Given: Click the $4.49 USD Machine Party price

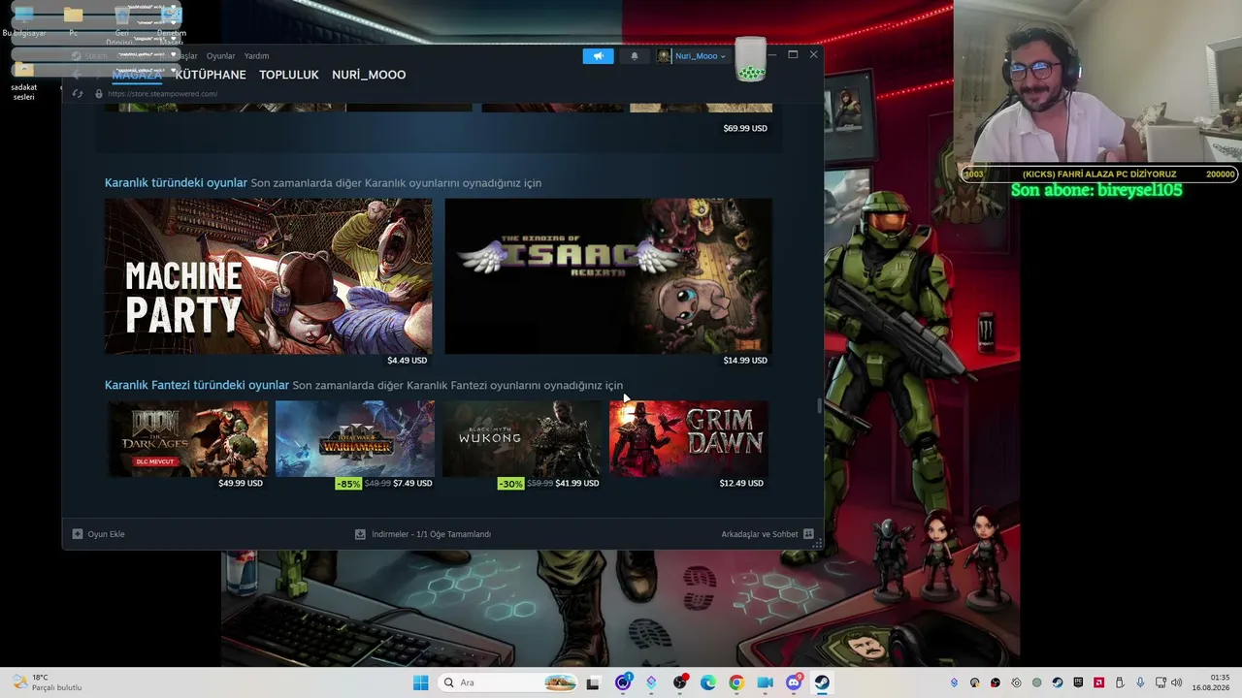Looking at the screenshot, I should click(407, 361).
